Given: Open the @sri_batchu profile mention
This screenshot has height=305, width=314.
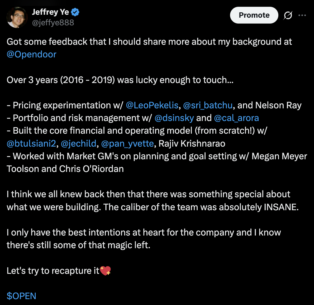Looking at the screenshot, I should point(208,105).
